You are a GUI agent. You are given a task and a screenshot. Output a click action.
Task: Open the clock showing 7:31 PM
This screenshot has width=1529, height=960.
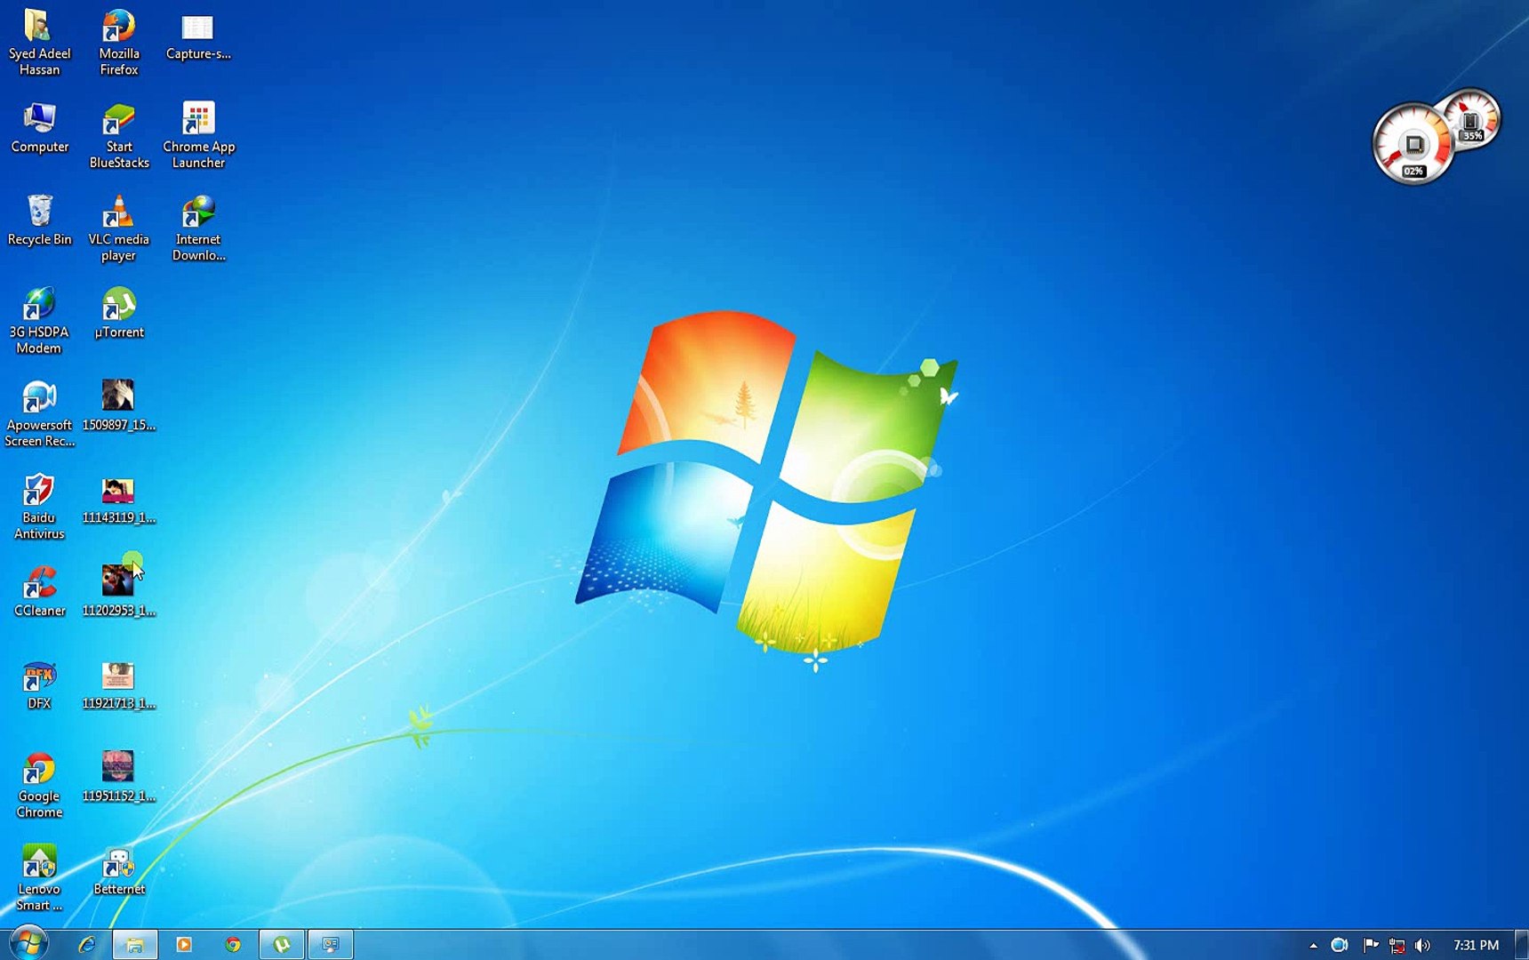(x=1476, y=945)
